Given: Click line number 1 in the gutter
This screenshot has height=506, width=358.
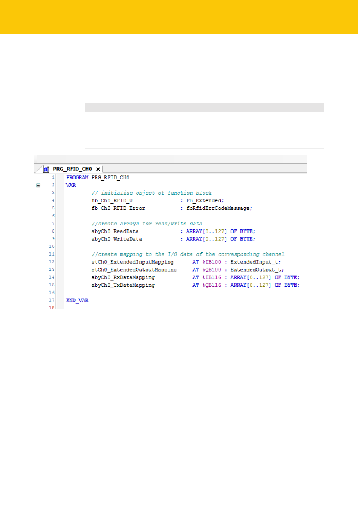Looking at the screenshot, I should pyautogui.click(x=53, y=177).
